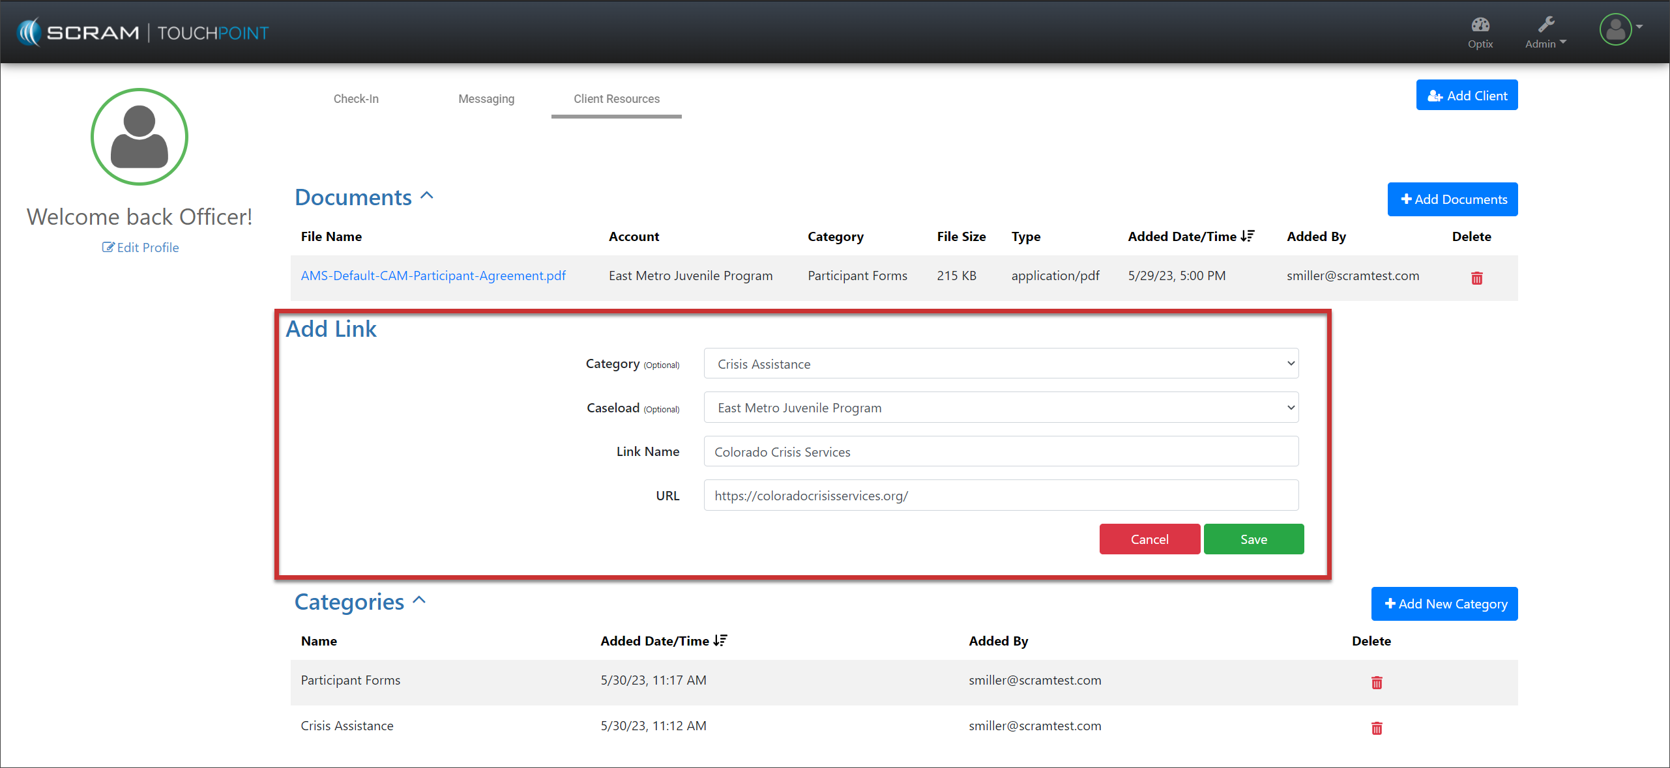Click the large officer profile picture
Image resolution: width=1670 pixels, height=768 pixels.
coord(139,137)
